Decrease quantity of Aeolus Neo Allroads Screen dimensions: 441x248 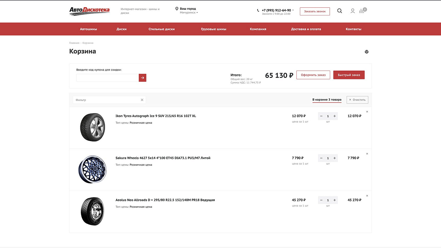point(321,200)
